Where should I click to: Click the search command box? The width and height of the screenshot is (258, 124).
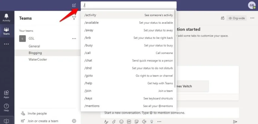pyautogui.click(x=128, y=5)
